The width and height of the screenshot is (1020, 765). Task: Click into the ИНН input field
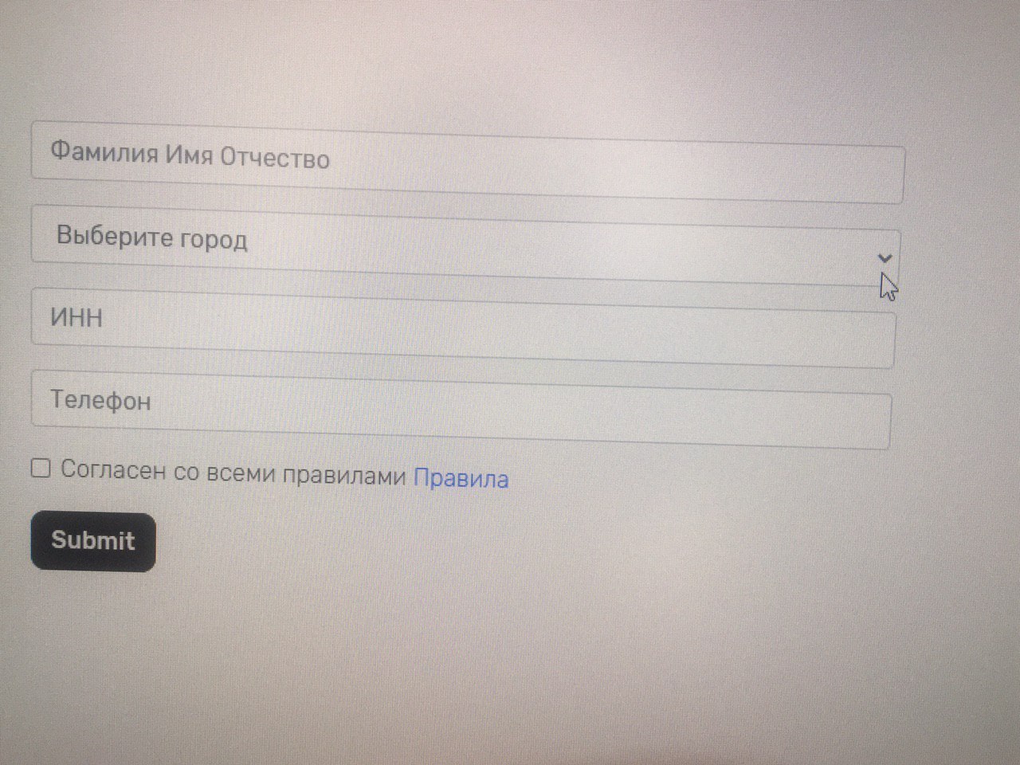pos(463,328)
